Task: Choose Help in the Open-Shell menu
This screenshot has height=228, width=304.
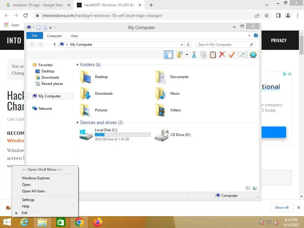Action: (26, 206)
